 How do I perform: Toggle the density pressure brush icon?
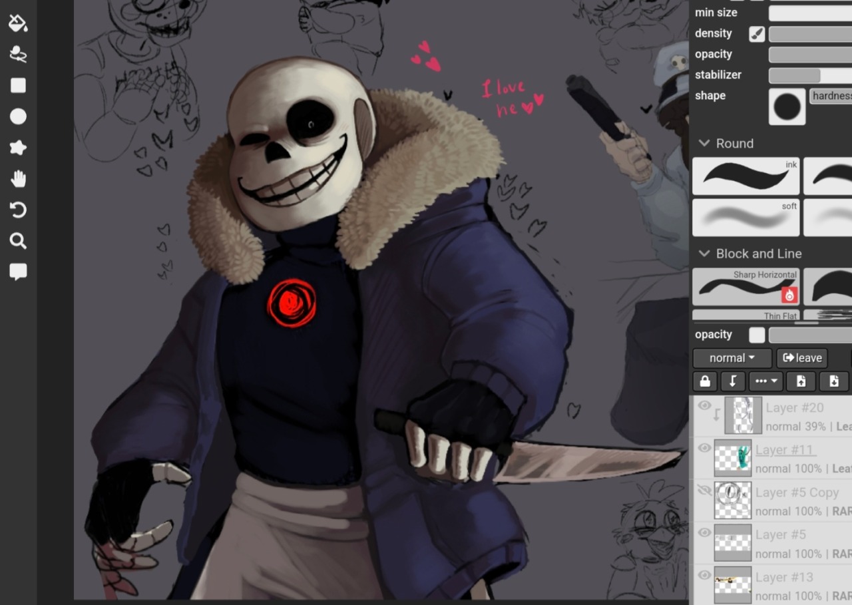click(x=757, y=34)
